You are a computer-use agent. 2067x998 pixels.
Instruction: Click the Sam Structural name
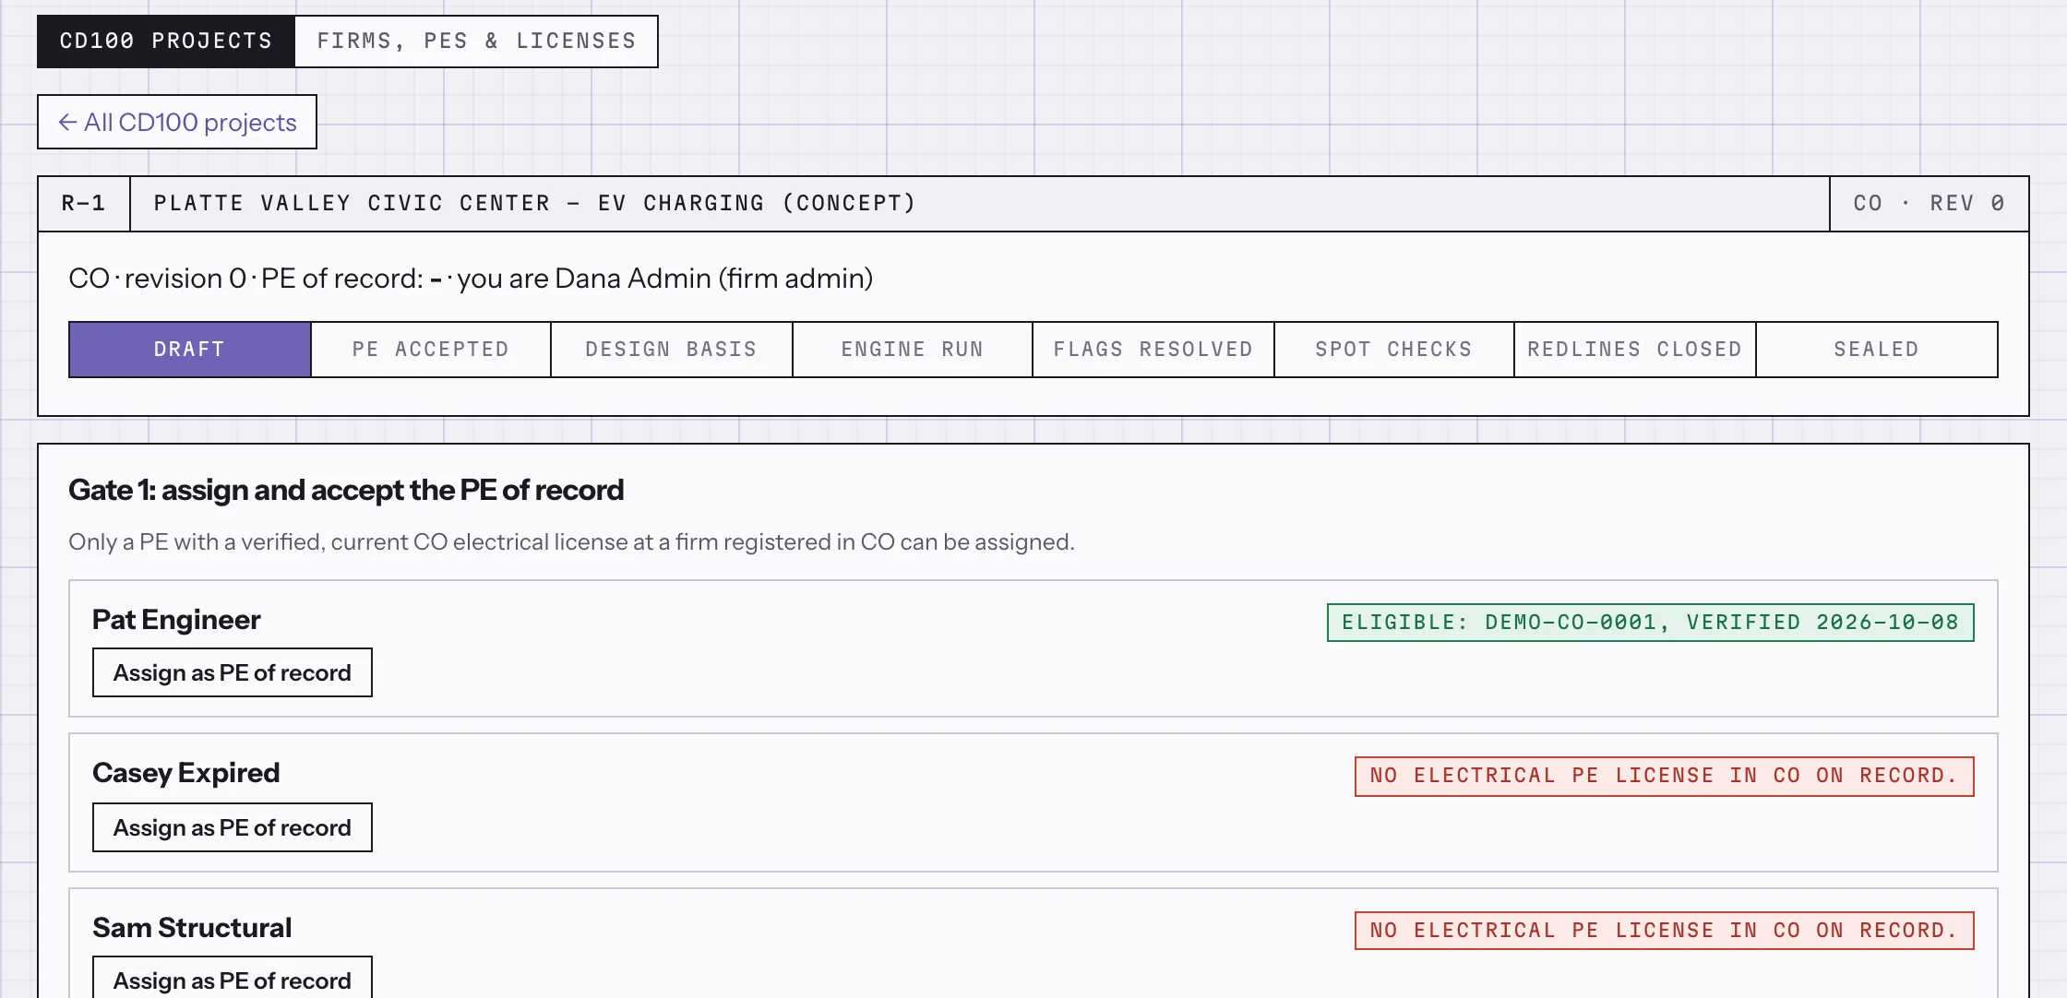click(x=192, y=928)
